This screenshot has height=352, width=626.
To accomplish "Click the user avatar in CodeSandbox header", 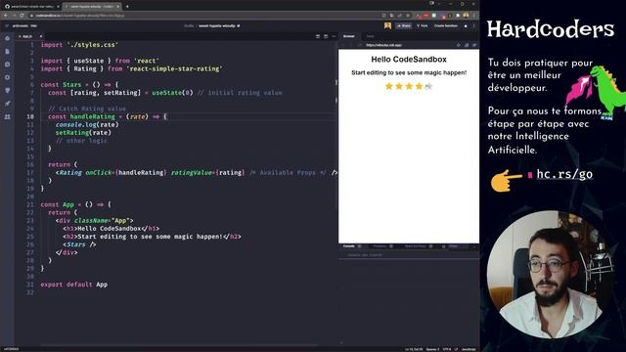I will pyautogui.click(x=387, y=26).
